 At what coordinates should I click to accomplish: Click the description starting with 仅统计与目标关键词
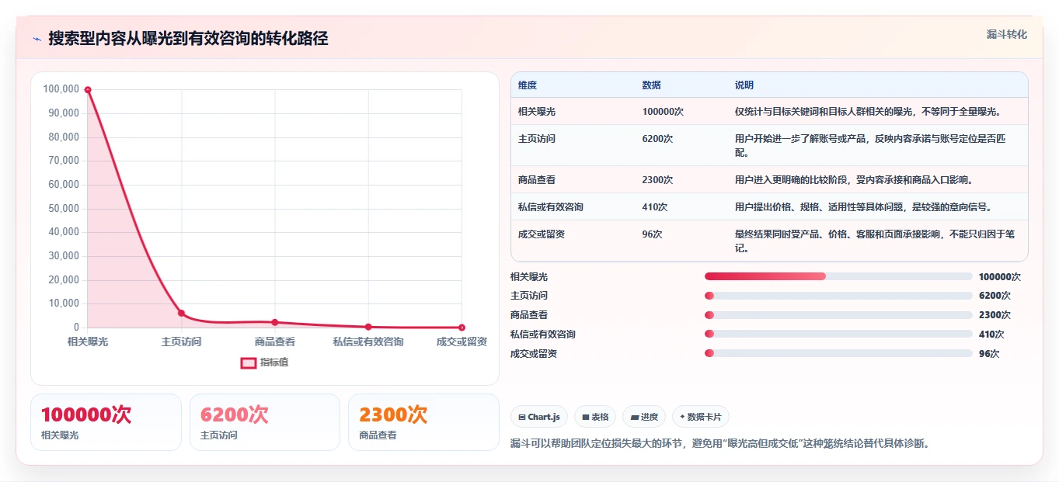pyautogui.click(x=868, y=112)
